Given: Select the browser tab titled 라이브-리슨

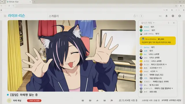Looking at the screenshot, I should pyautogui.click(x=19, y=2).
